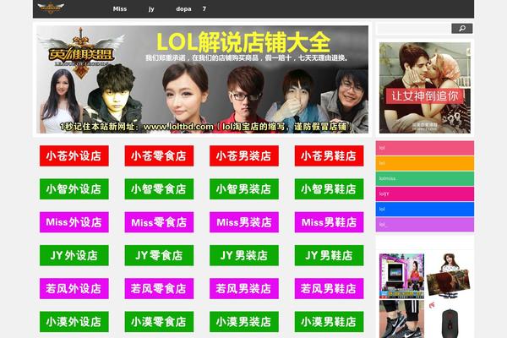Click the orange lol sidebar link bar

425,163
